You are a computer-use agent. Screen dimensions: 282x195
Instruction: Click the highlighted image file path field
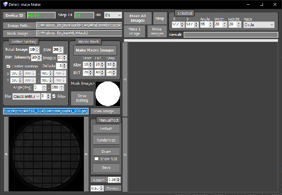click(x=46, y=111)
